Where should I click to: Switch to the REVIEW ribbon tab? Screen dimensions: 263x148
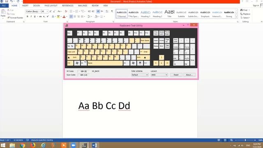click(95, 6)
